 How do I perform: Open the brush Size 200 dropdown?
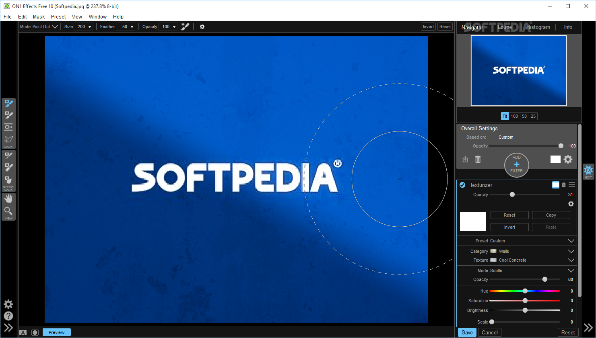(83, 27)
